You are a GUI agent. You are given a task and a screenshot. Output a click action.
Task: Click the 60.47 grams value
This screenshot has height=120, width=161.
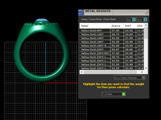click(115, 49)
